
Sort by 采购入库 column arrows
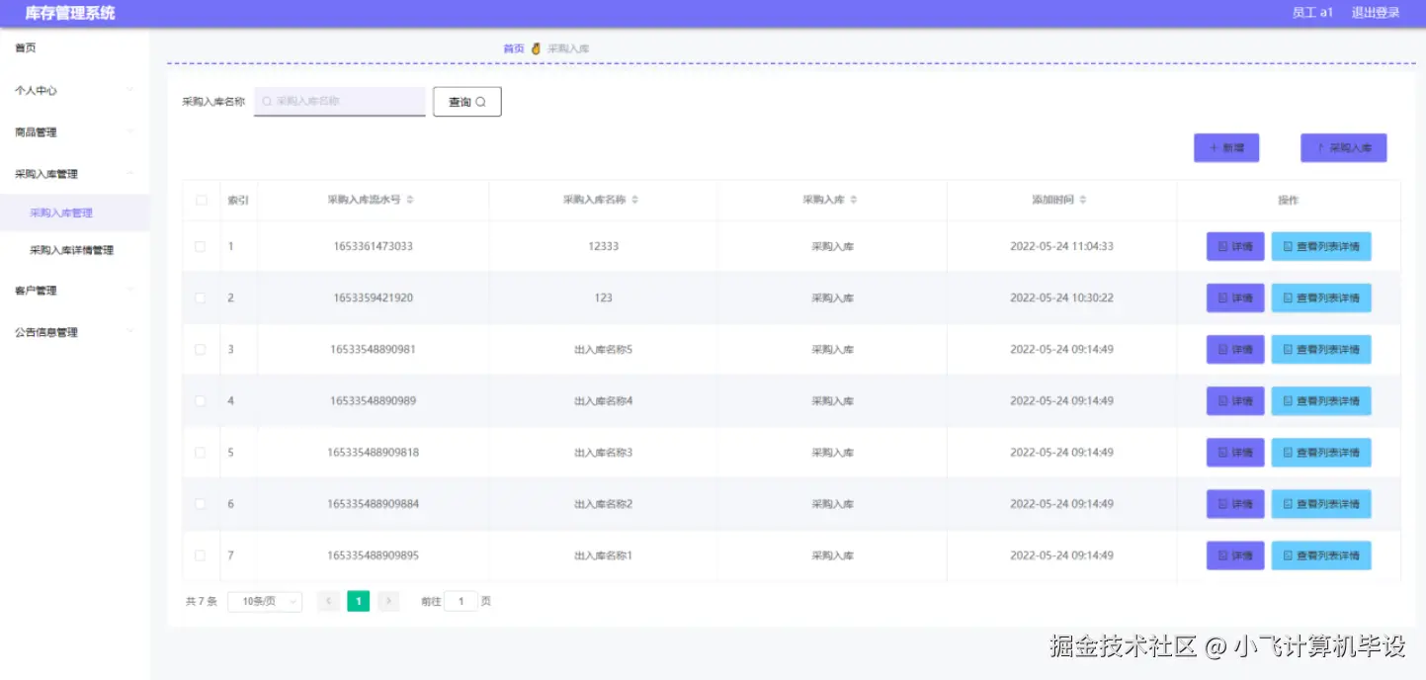point(854,200)
